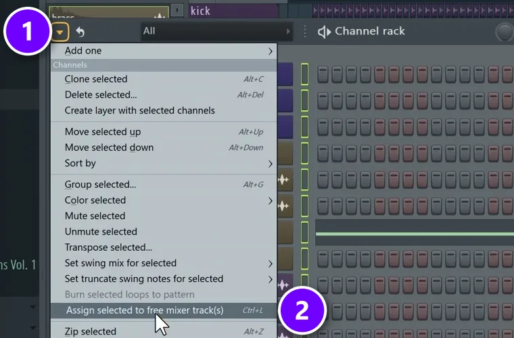Toggle the sixth channel's green select indicator
Viewport: 514px width, 338px height.
click(304, 206)
